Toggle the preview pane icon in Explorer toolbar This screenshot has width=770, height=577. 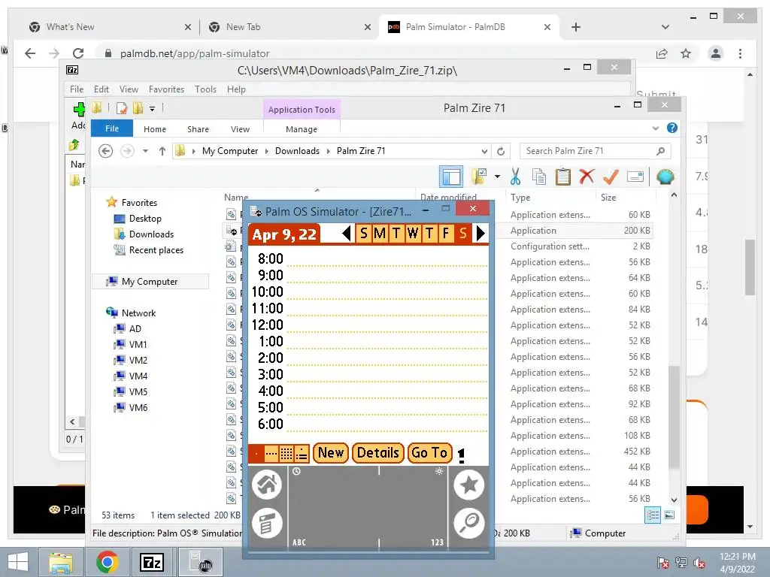pos(451,177)
